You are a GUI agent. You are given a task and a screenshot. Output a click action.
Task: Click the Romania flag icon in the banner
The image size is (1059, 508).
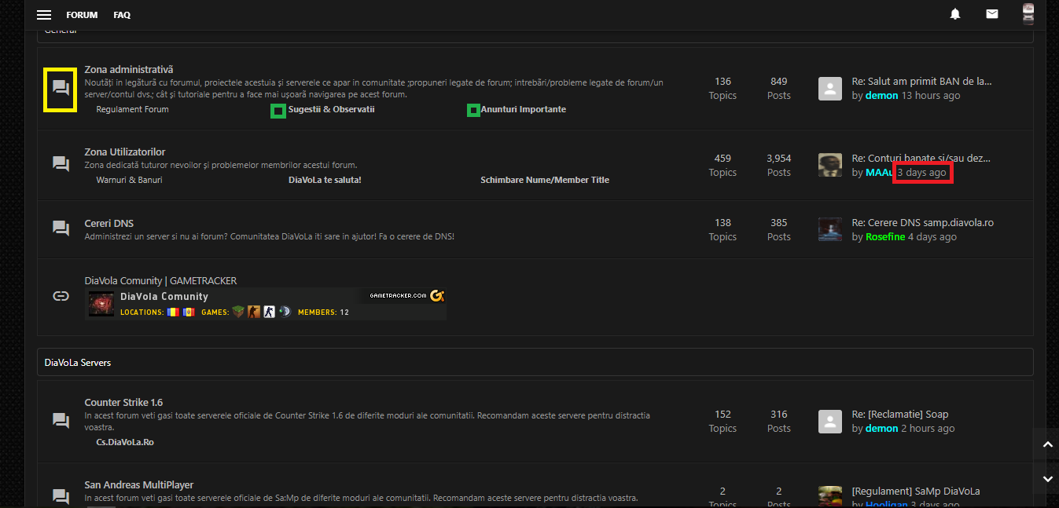[173, 312]
